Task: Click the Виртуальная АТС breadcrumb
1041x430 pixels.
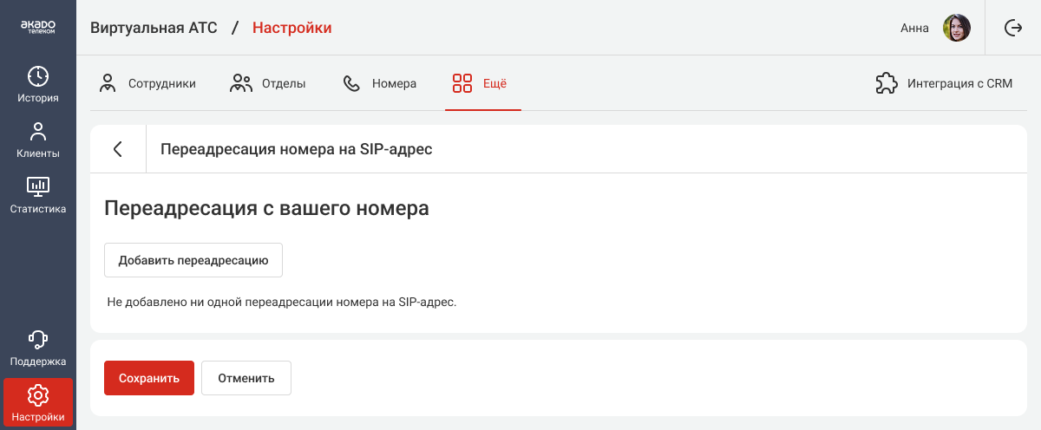Action: coord(154,28)
